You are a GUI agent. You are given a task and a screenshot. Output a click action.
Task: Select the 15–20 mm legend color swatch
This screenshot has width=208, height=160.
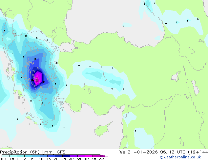point(51,156)
